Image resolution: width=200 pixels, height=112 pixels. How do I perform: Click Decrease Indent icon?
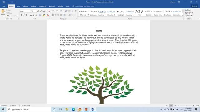coord(66,11)
